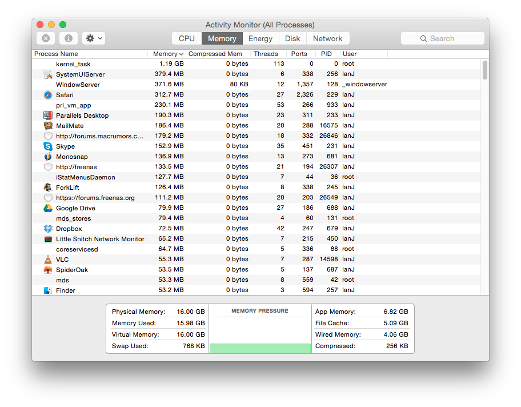
Task: Click the Physical Memory 16.00 GB value
Action: click(190, 312)
